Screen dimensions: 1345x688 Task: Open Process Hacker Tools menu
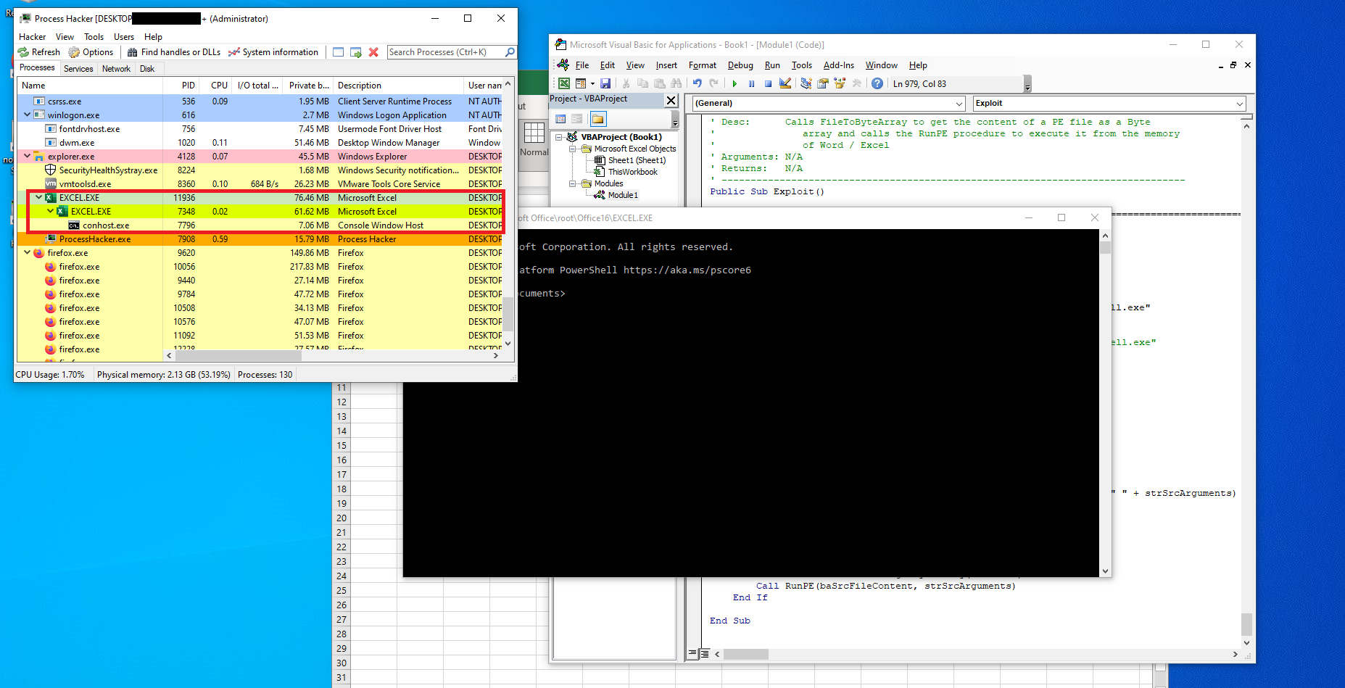click(94, 37)
